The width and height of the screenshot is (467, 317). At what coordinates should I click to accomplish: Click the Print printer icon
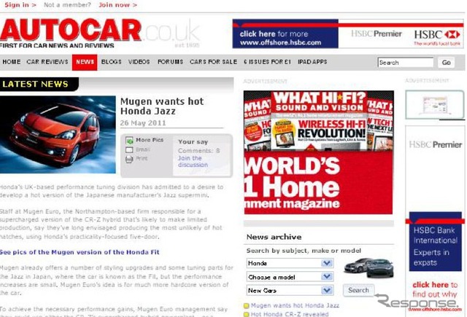coord(129,159)
